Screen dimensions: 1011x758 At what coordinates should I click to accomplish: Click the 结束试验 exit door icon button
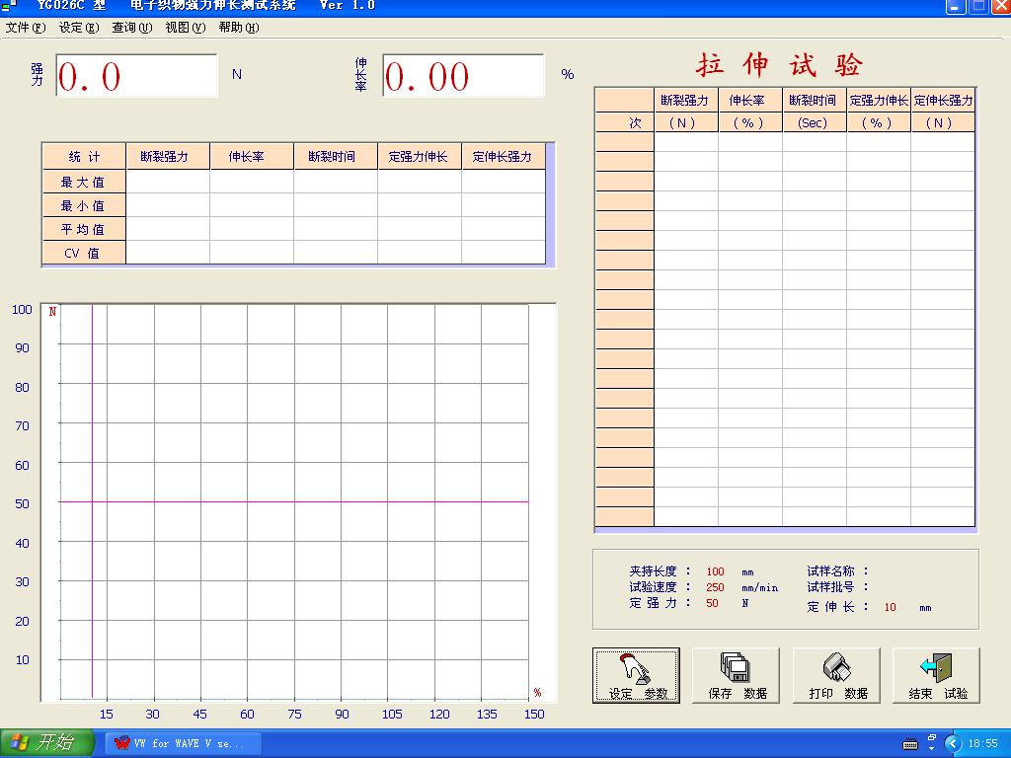tap(937, 675)
